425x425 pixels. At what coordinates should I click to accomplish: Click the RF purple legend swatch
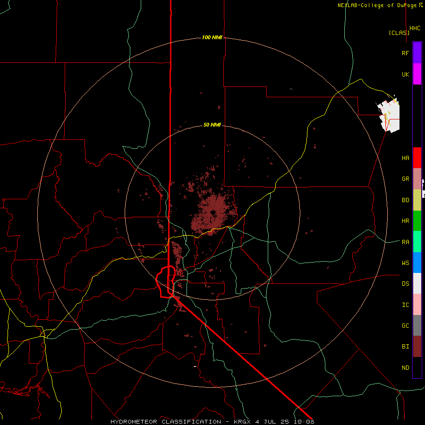(x=417, y=53)
